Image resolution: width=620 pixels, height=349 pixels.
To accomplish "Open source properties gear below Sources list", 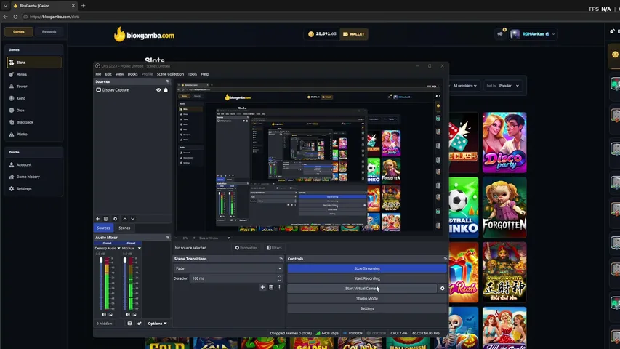I will (x=115, y=219).
